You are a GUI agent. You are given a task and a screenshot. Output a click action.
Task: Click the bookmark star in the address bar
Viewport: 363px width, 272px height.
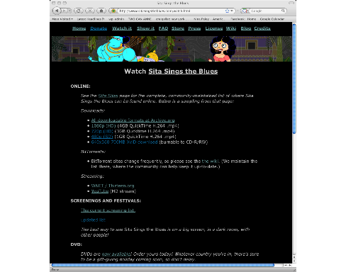[228, 11]
